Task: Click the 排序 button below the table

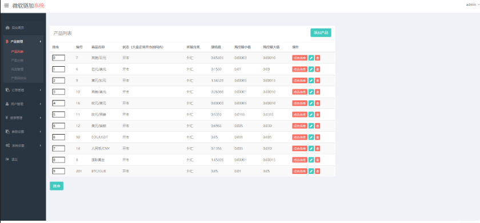Action: click(57, 186)
